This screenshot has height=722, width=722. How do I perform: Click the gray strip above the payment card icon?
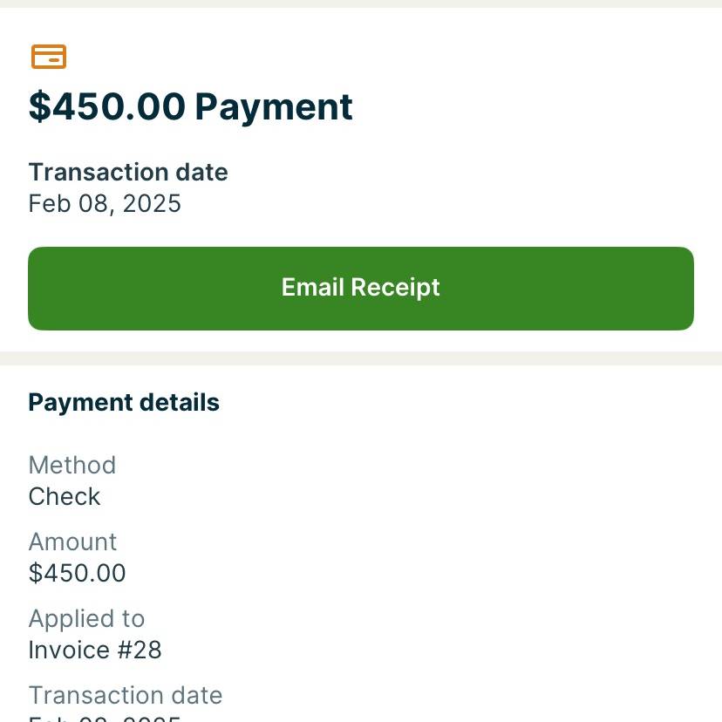(361, 3)
